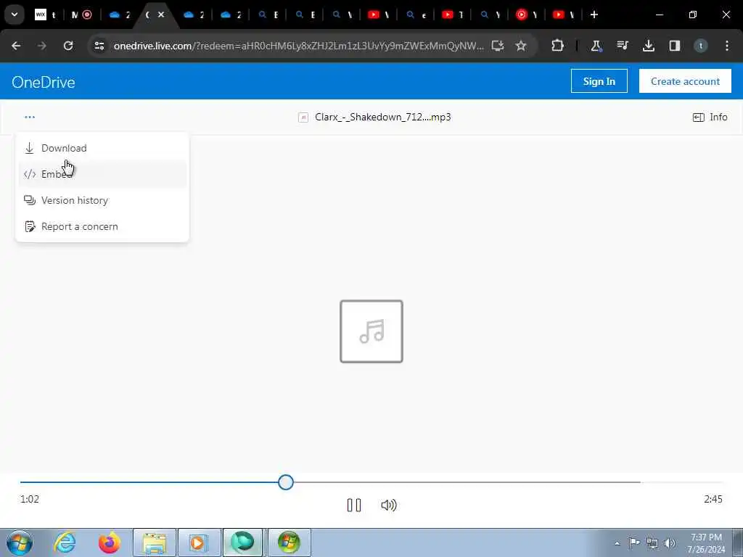Switch to the YouTube Music tab
Screen dimensions: 743x557
click(x=527, y=15)
